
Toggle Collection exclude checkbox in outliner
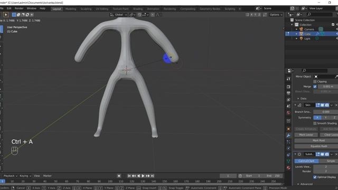point(333,25)
